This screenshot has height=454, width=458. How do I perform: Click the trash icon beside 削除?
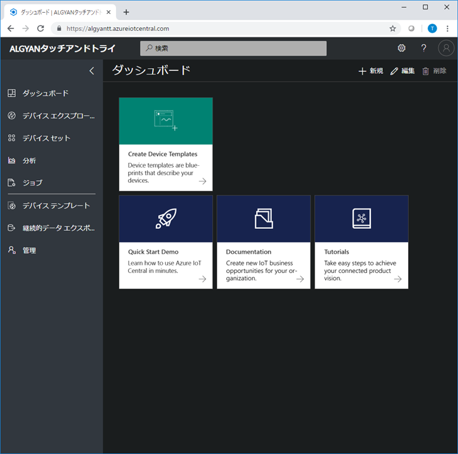[x=426, y=71]
